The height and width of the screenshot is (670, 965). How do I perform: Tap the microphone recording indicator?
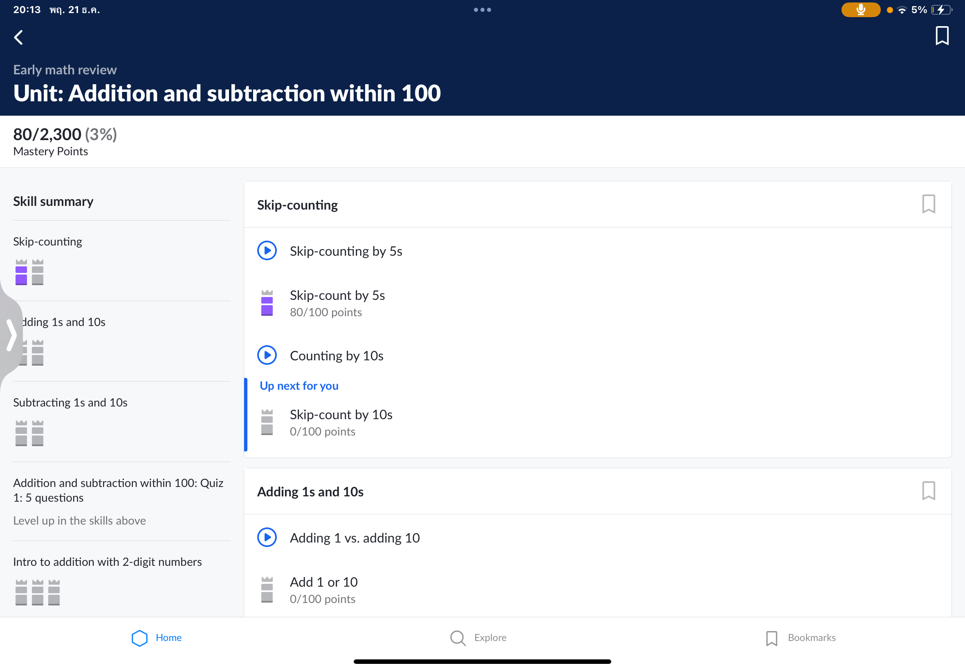coord(860,10)
